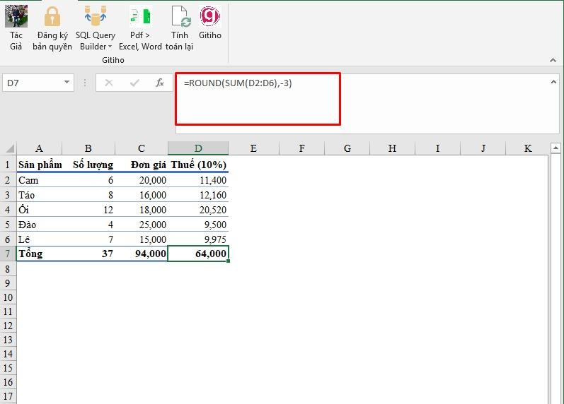Image resolution: width=564 pixels, height=404 pixels.
Task: Select cell containing 'Táo'
Action: point(40,195)
